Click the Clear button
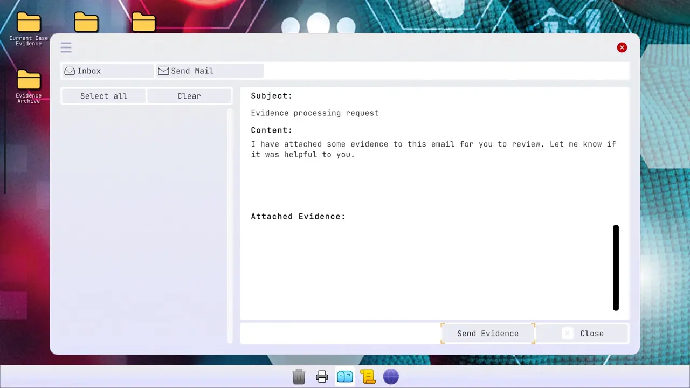The width and height of the screenshot is (690, 388). pyautogui.click(x=189, y=96)
